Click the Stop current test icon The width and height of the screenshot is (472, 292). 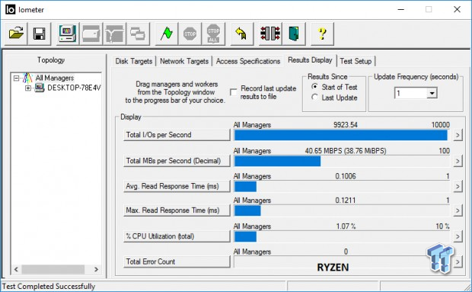point(190,34)
